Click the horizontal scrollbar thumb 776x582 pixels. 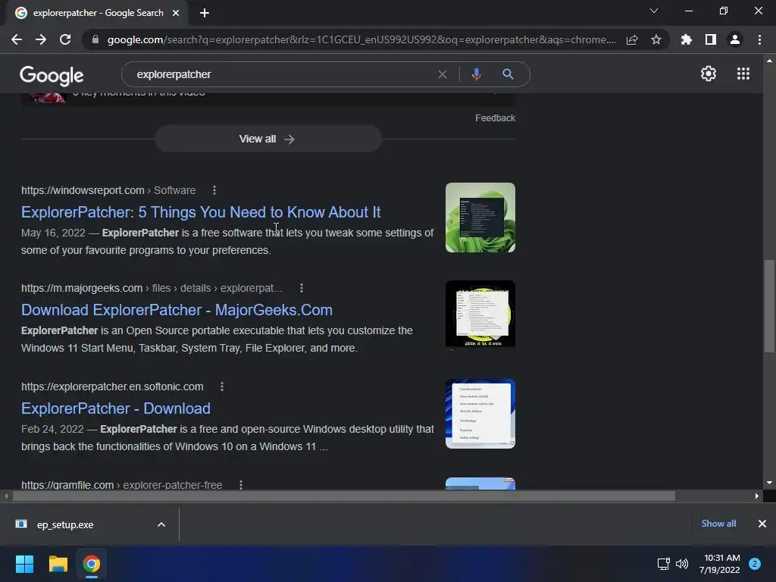point(344,496)
